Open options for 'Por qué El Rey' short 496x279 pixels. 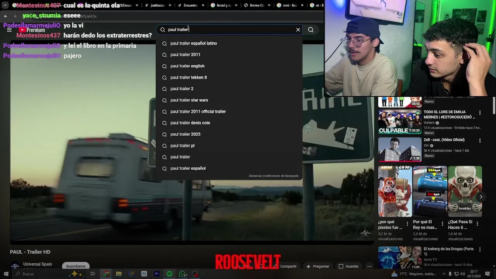coord(442,224)
